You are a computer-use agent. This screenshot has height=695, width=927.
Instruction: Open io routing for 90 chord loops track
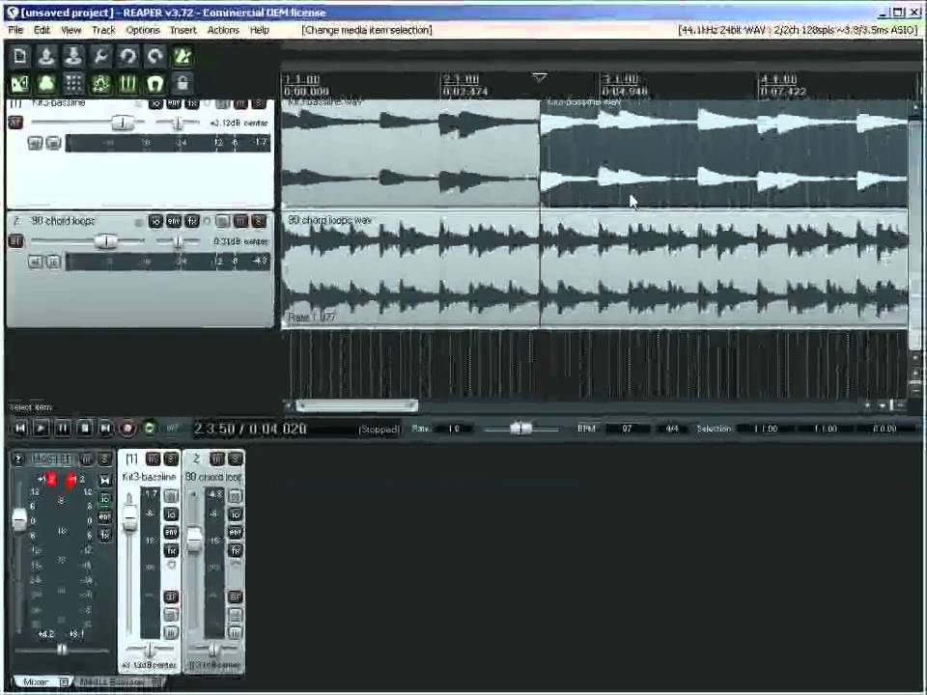(x=155, y=221)
